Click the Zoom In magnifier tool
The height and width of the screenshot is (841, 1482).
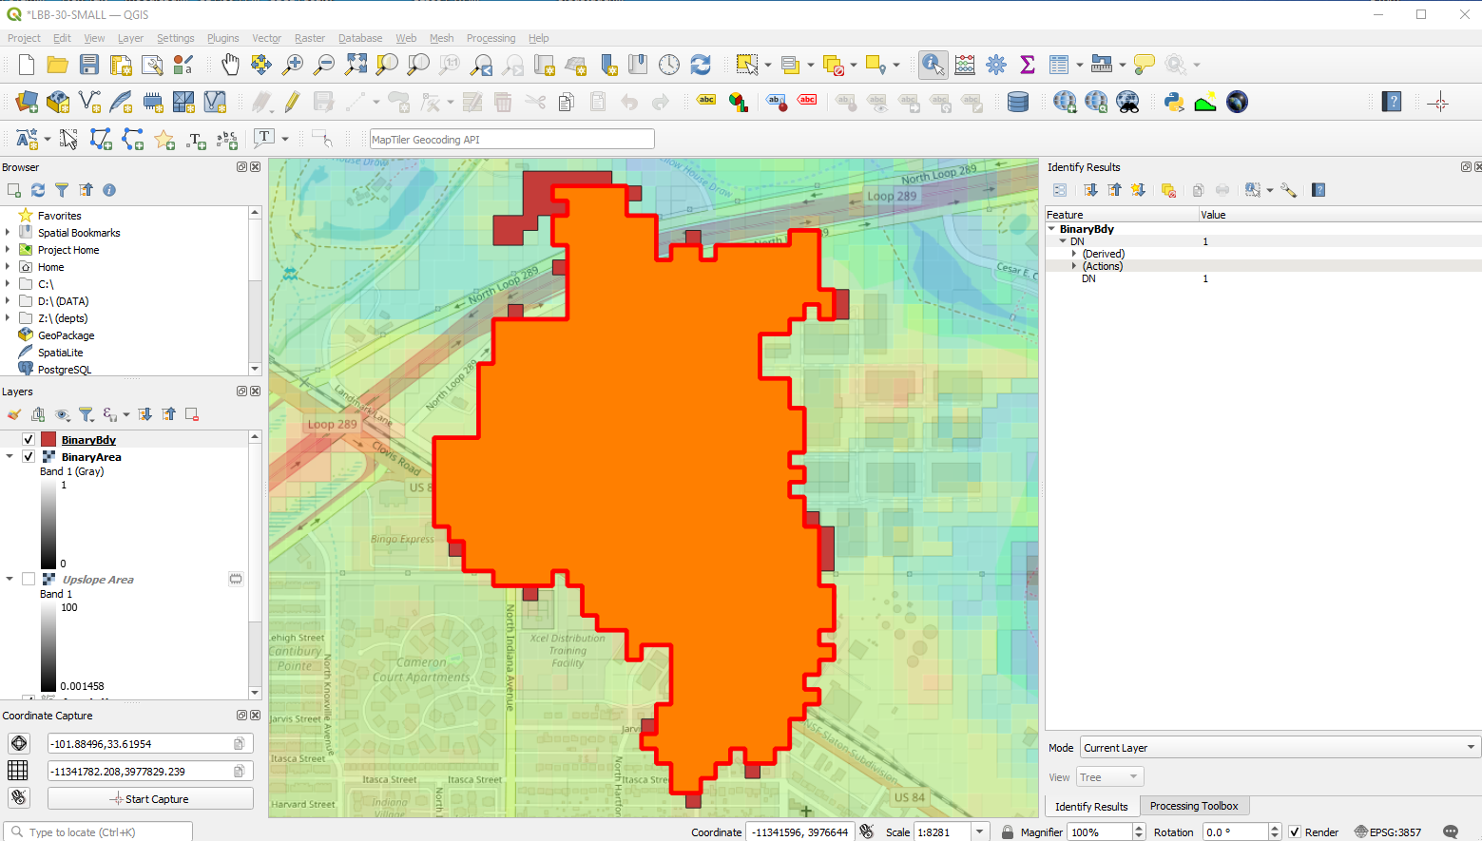pyautogui.click(x=293, y=65)
